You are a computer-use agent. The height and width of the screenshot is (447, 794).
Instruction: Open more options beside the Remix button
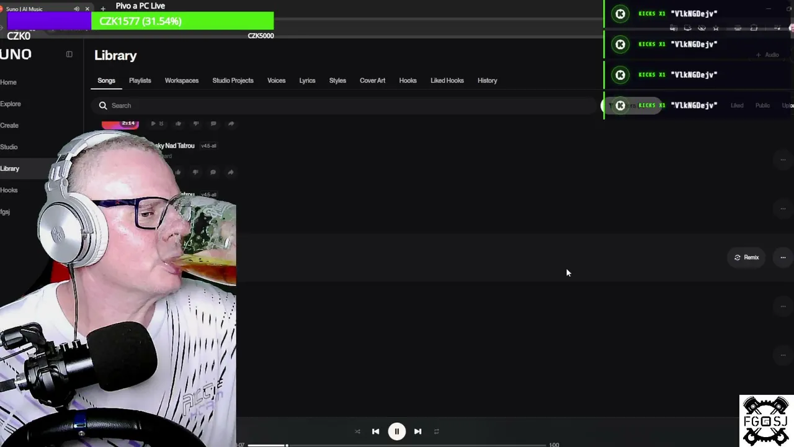tap(783, 258)
